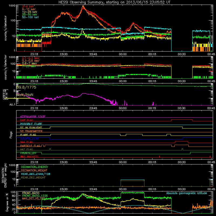Click the NaN/NaN GOES annotation

coord(25,95)
